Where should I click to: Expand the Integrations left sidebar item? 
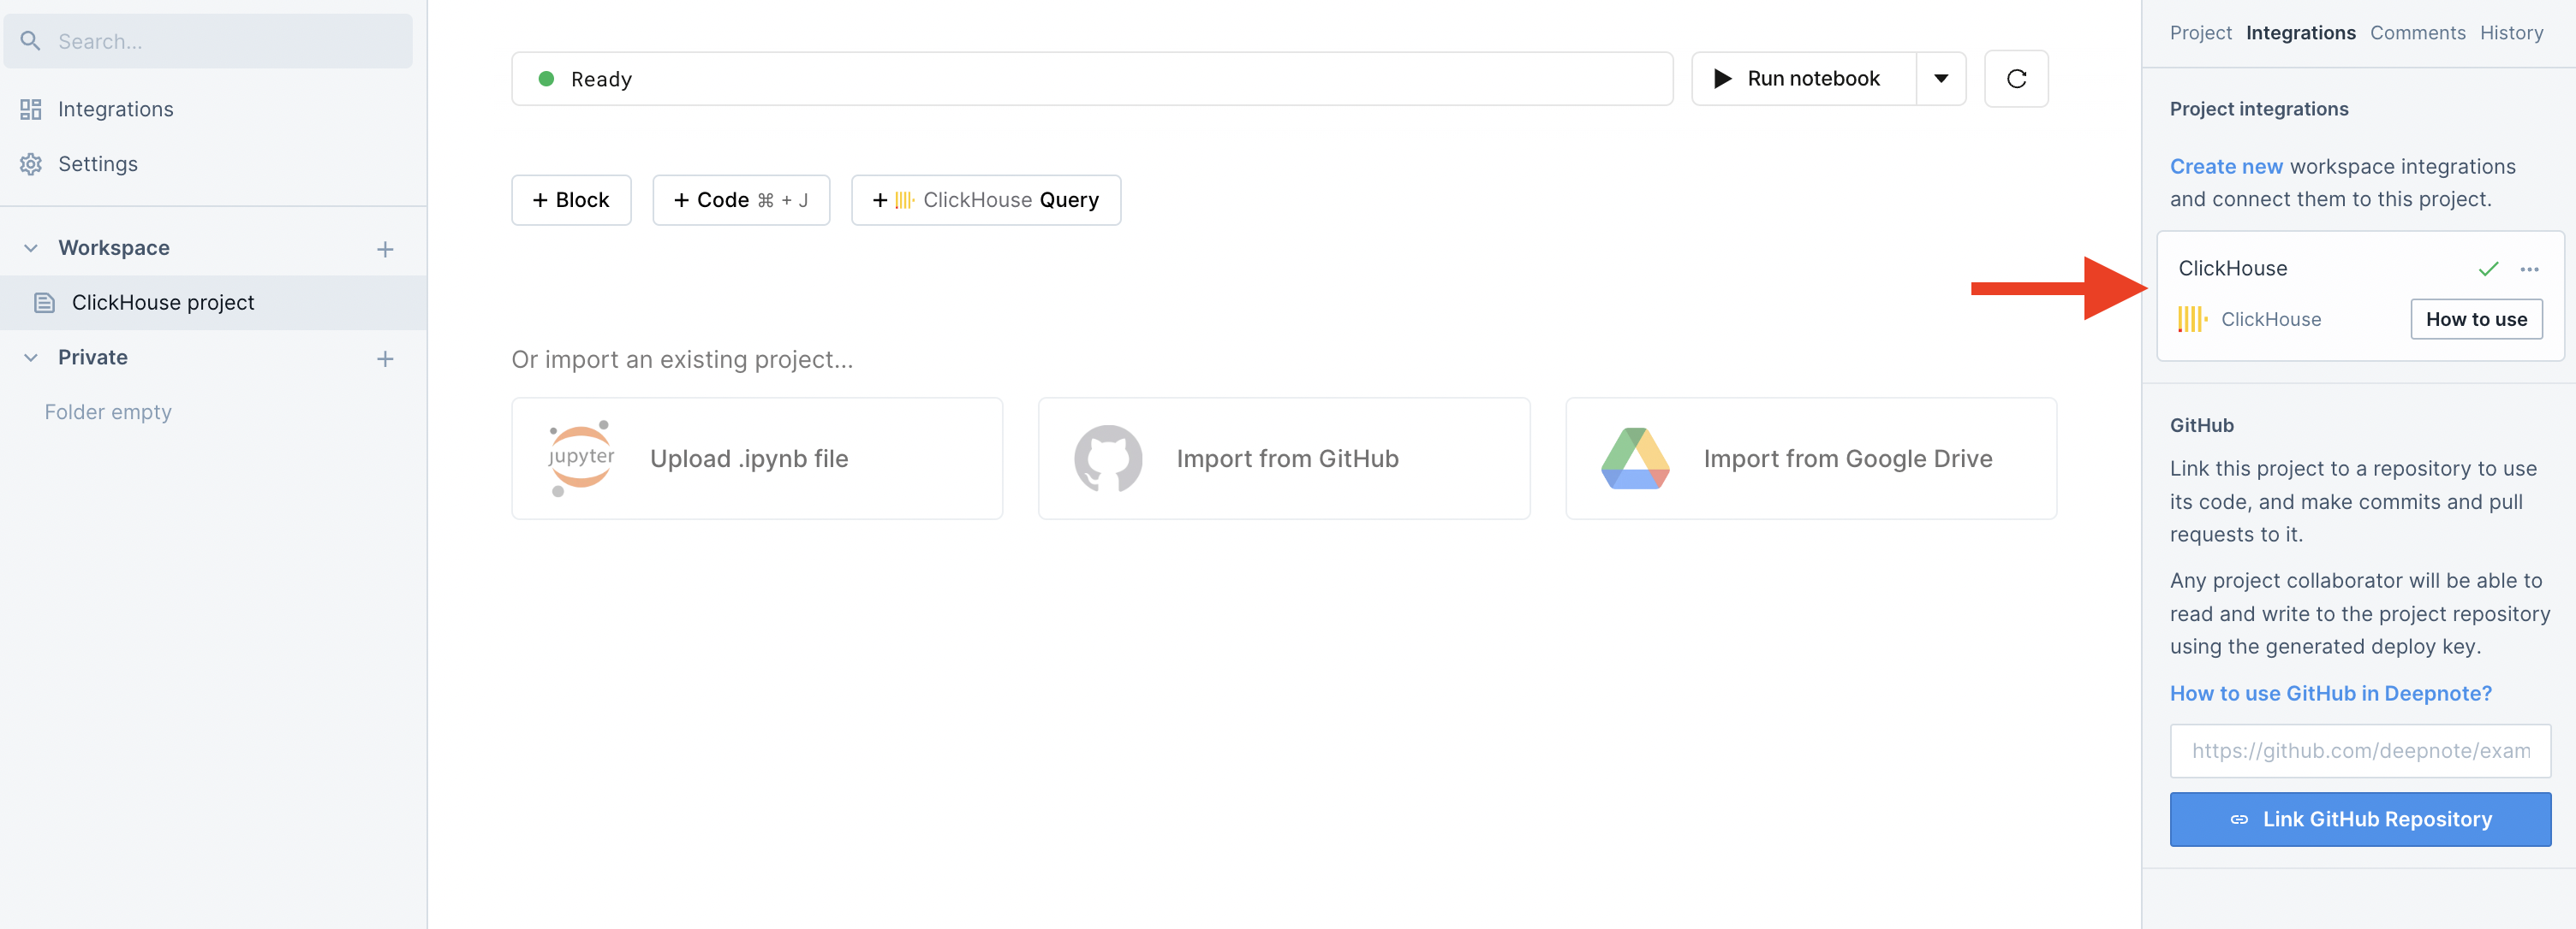(115, 109)
